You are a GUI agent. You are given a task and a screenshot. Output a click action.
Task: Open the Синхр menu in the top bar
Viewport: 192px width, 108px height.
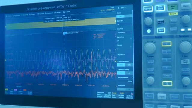(32, 14)
